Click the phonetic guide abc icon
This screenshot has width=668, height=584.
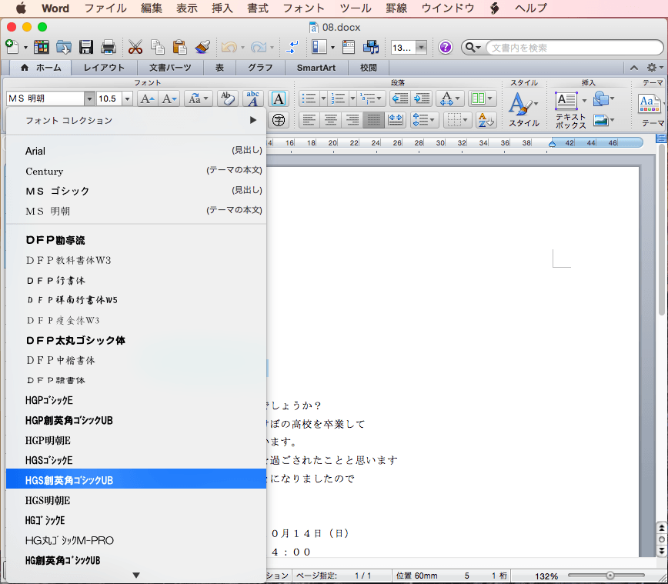point(253,98)
